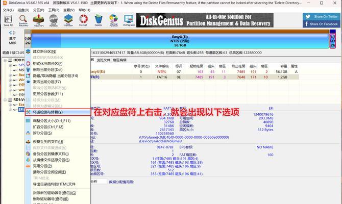Choose 坏道检测与修复(Y) from the context menu
Viewport: 342px width, 204px height.
(58, 112)
